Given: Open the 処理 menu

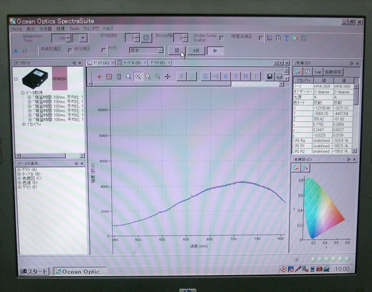Looking at the screenshot, I should point(60,29).
